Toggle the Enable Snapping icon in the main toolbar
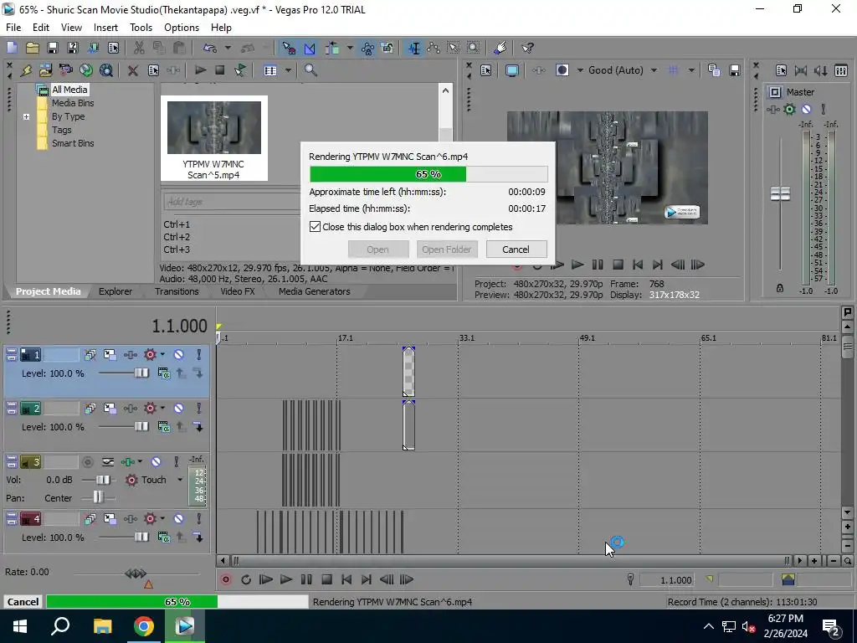Screen dimensions: 857x643 [289, 48]
